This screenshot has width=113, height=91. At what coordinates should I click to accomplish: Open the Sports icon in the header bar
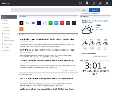click(x=94, y=4)
